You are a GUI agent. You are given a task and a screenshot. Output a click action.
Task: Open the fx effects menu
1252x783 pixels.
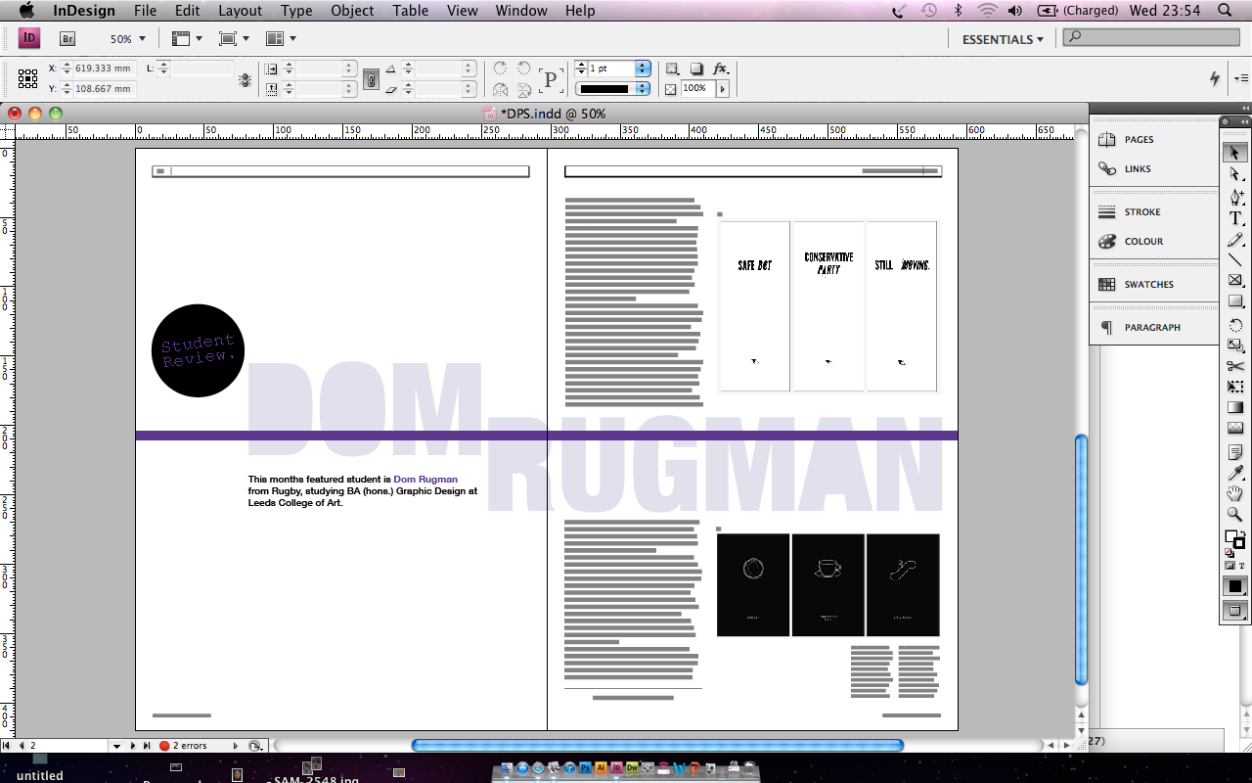coord(721,69)
